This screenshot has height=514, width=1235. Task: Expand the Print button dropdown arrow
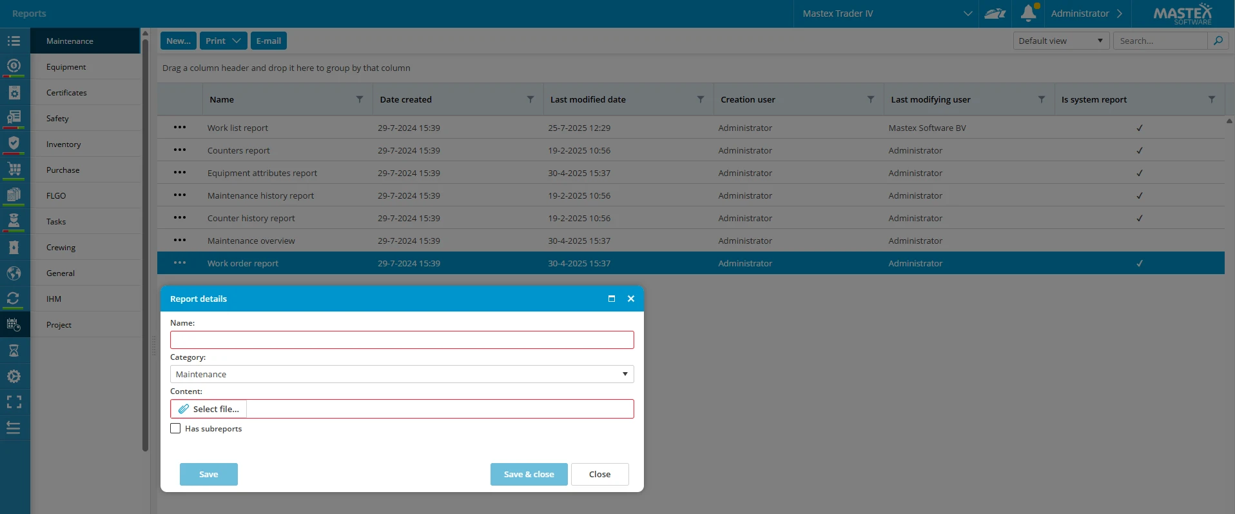pos(237,41)
